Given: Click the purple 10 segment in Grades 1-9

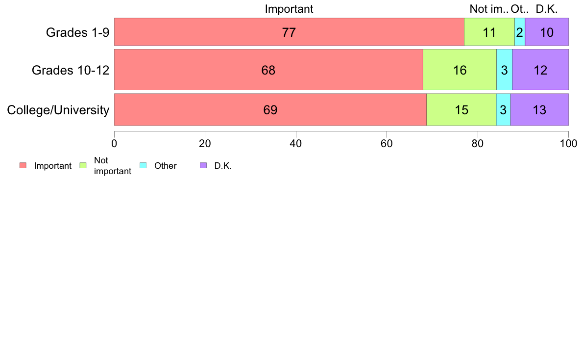Looking at the screenshot, I should click(547, 32).
